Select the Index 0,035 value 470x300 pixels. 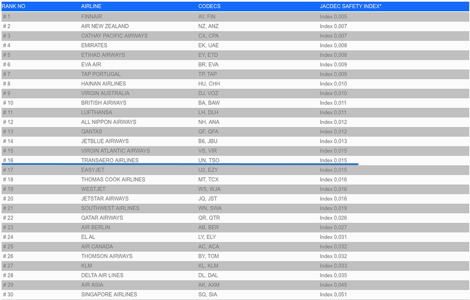(x=333, y=276)
